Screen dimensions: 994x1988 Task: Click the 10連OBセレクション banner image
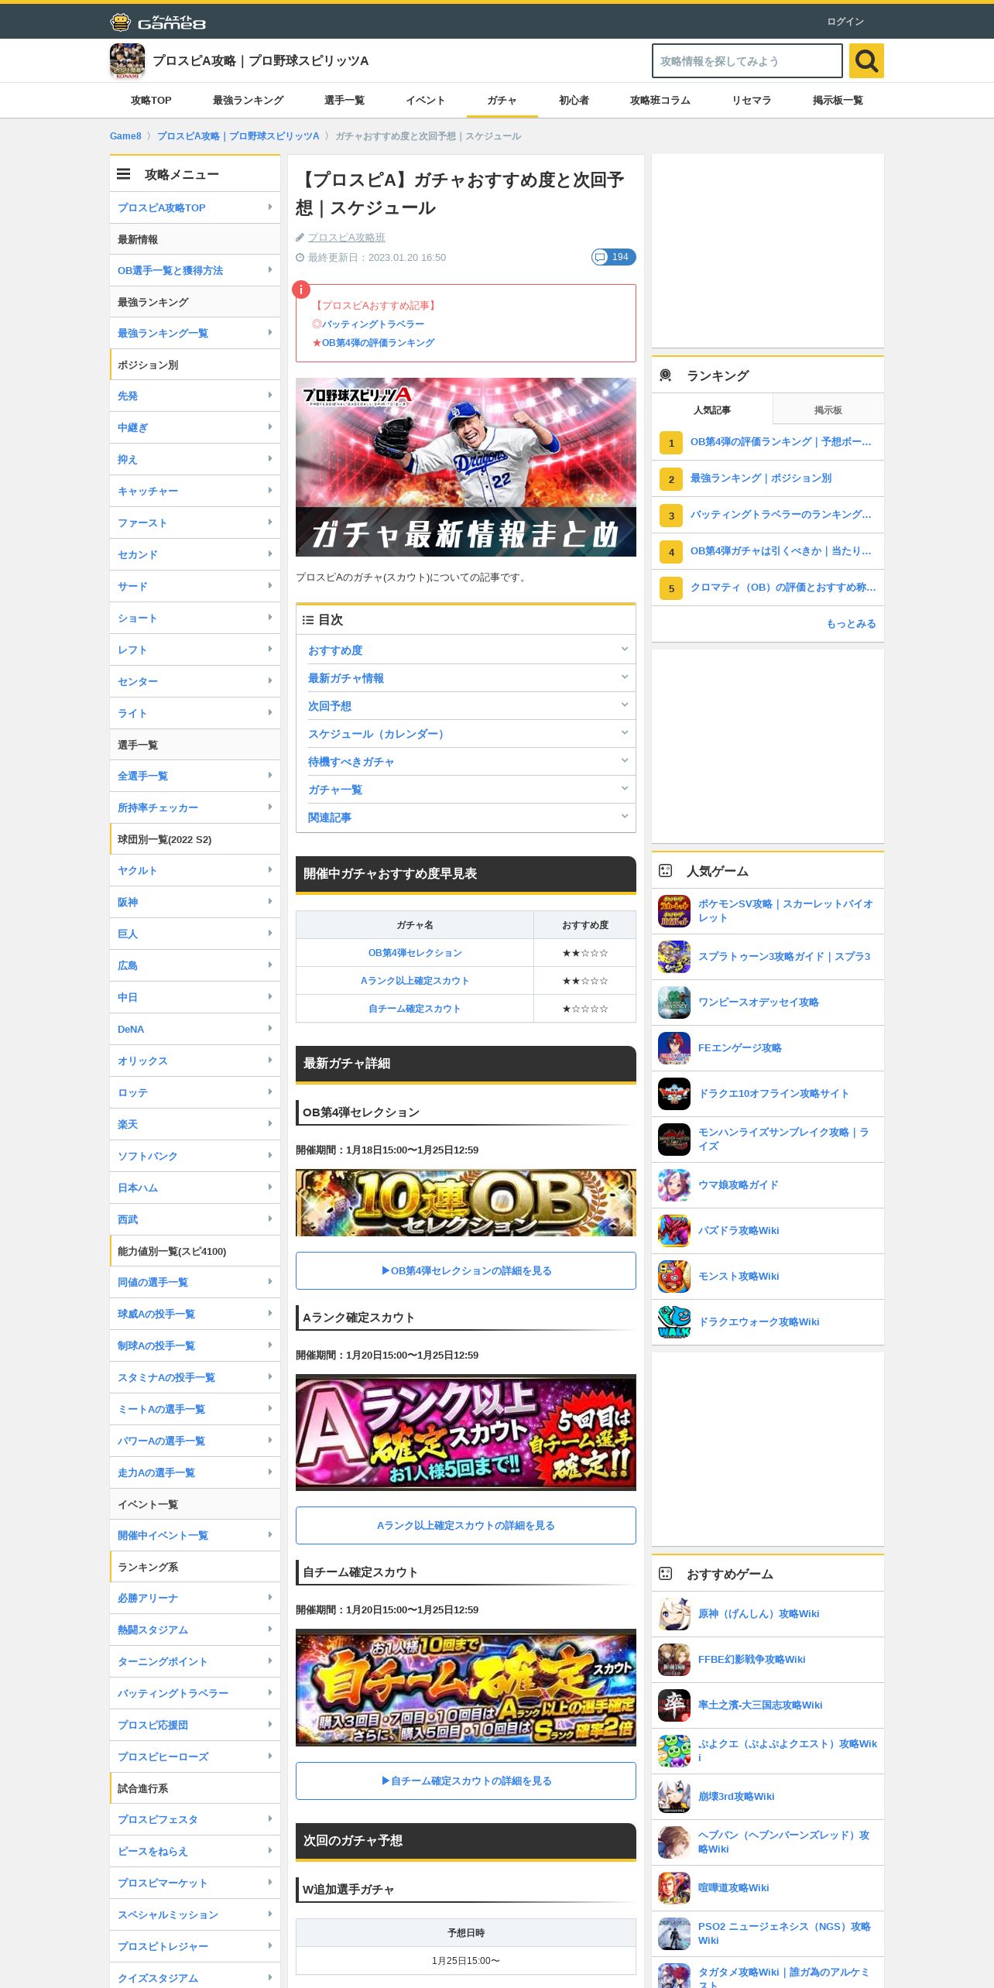click(x=466, y=1202)
